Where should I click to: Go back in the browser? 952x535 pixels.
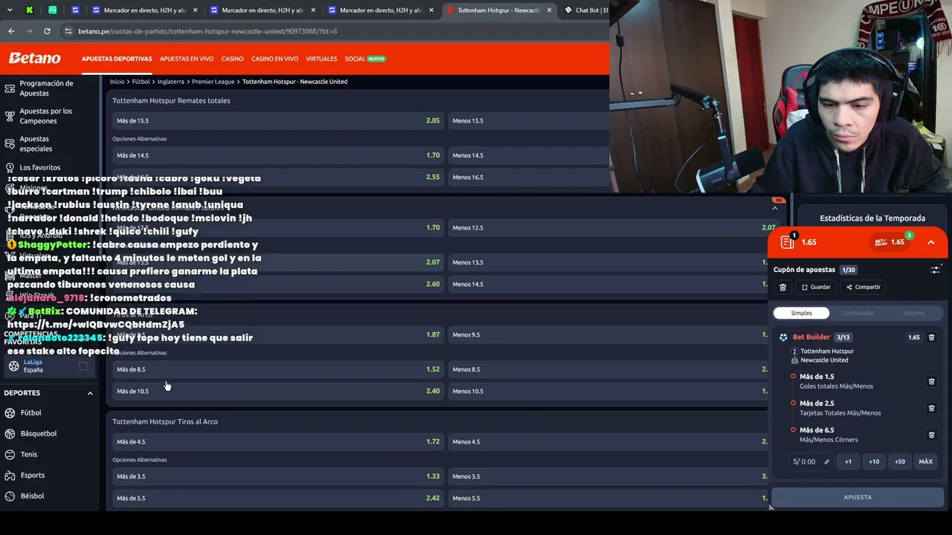pyautogui.click(x=11, y=31)
